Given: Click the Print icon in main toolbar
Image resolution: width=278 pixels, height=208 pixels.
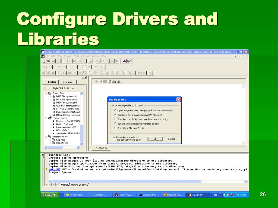Looking at the screenshot, I should point(58,61).
